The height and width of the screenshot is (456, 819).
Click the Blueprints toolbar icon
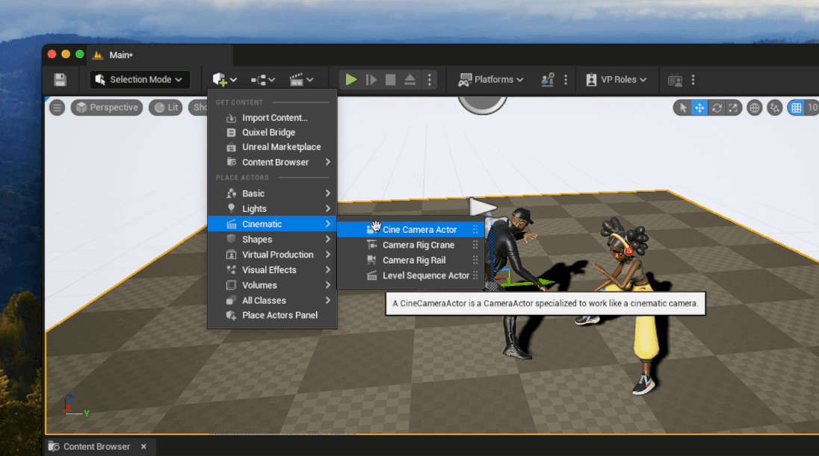[262, 80]
